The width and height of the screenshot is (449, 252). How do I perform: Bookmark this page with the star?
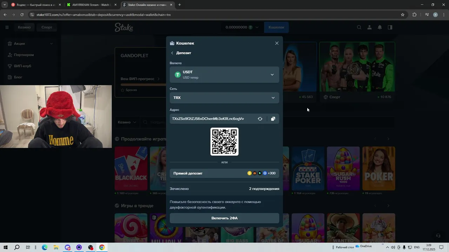tap(403, 15)
